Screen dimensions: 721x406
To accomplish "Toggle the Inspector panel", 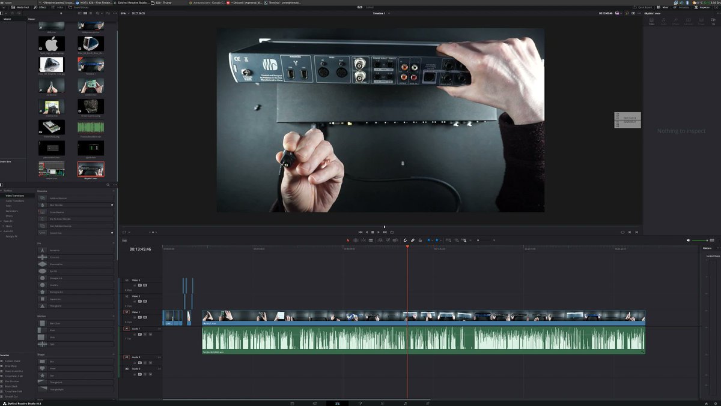I will 702,7.
